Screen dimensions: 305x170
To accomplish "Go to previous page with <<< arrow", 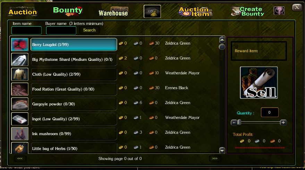I will tap(20, 159).
